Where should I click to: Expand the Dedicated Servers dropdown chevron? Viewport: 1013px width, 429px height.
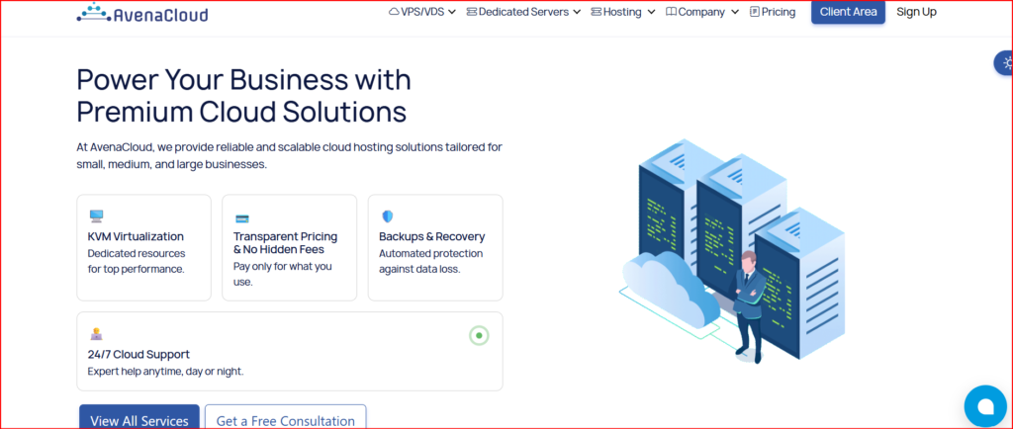click(x=577, y=12)
